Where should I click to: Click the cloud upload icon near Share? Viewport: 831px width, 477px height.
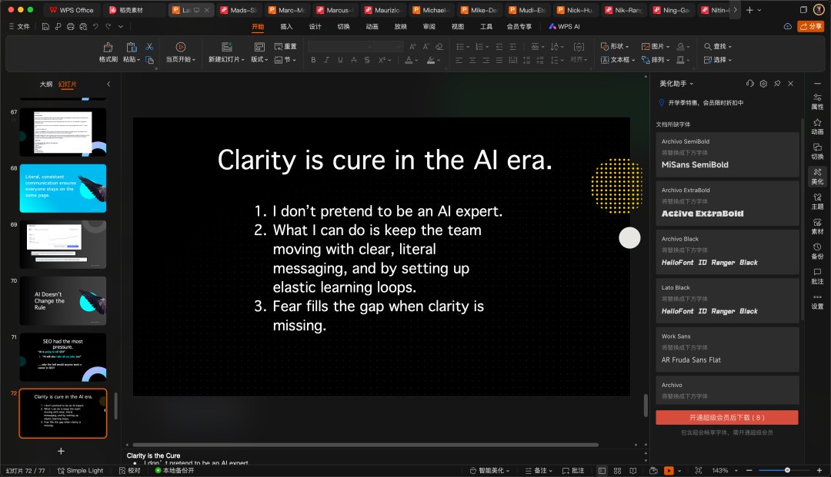tap(788, 26)
